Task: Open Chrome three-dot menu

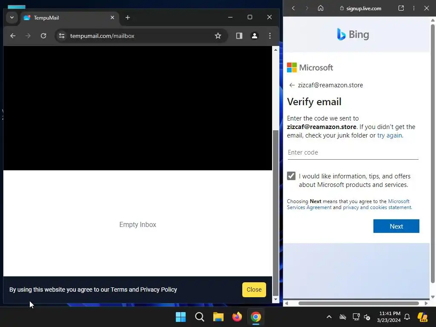Action: (270, 36)
